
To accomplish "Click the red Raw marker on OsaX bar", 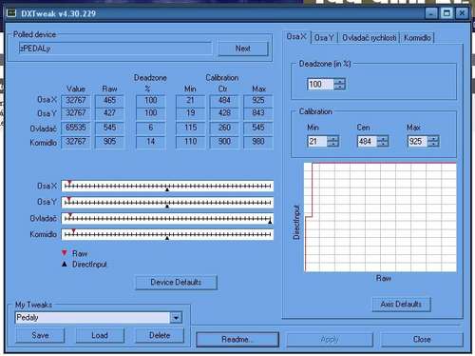I will (x=69, y=183).
